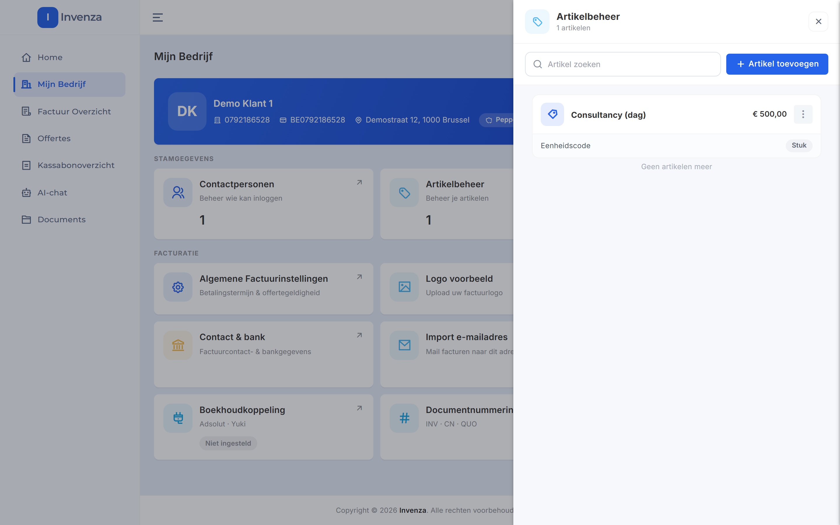Click the Consultancy (dag) article name

pyautogui.click(x=608, y=115)
